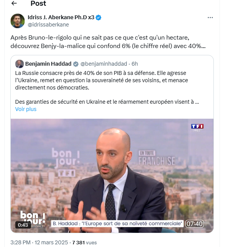
Task: Open the 3:28 PM · 12 mars 2025 timestamp
Action: pyautogui.click(x=39, y=242)
